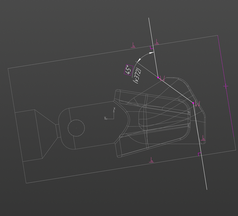The height and width of the screenshot is (216, 238).
Task: Click the midpoint tick on magenta right edge
Action: [x=226, y=86]
